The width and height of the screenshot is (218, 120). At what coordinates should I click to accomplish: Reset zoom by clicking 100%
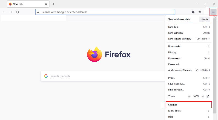196,96
